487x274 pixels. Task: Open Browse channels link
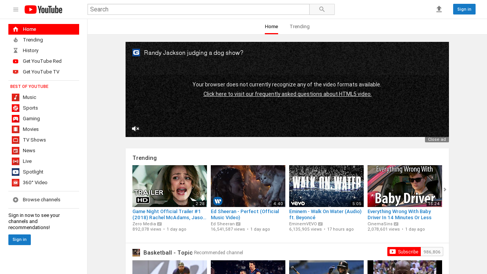44,200
